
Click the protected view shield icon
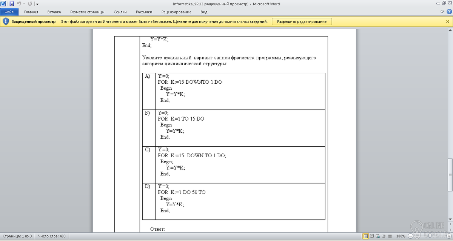pyautogui.click(x=5, y=21)
